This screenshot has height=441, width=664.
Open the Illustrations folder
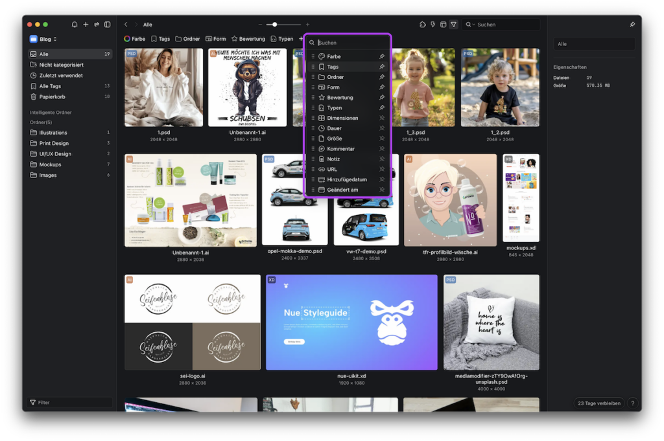click(x=70, y=133)
